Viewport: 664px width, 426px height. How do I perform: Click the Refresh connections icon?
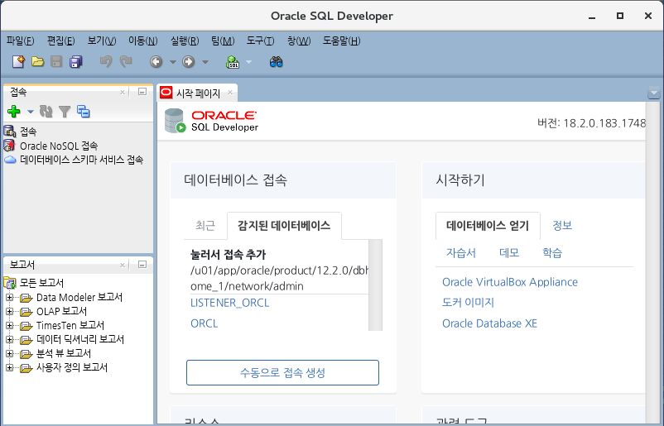[46, 112]
